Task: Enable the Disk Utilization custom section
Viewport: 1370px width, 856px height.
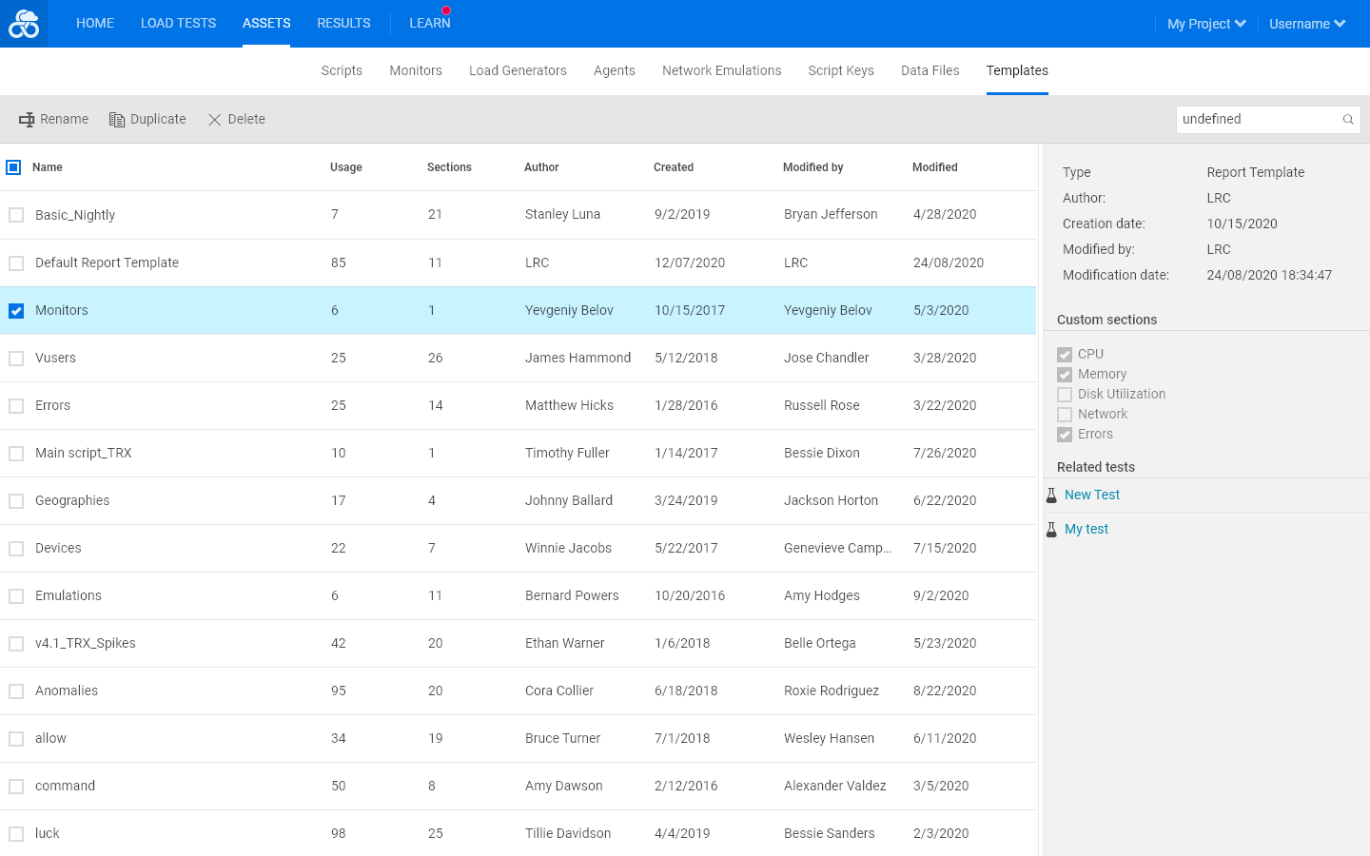Action: click(x=1065, y=395)
